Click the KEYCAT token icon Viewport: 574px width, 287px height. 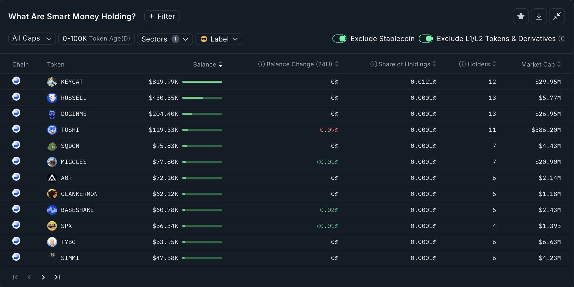(x=52, y=82)
